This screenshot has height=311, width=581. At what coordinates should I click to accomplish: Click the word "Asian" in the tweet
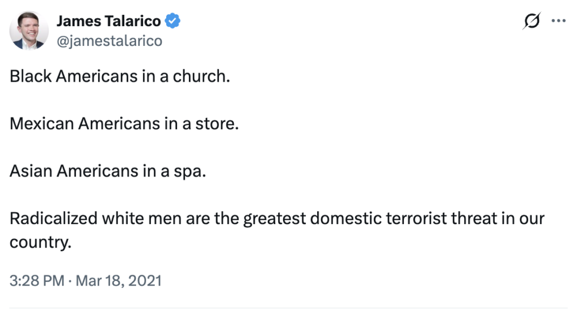30,170
